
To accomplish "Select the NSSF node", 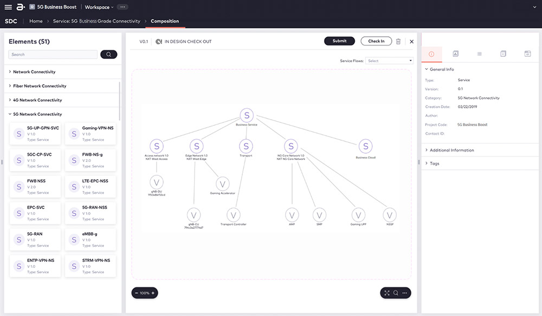I will pos(390,215).
